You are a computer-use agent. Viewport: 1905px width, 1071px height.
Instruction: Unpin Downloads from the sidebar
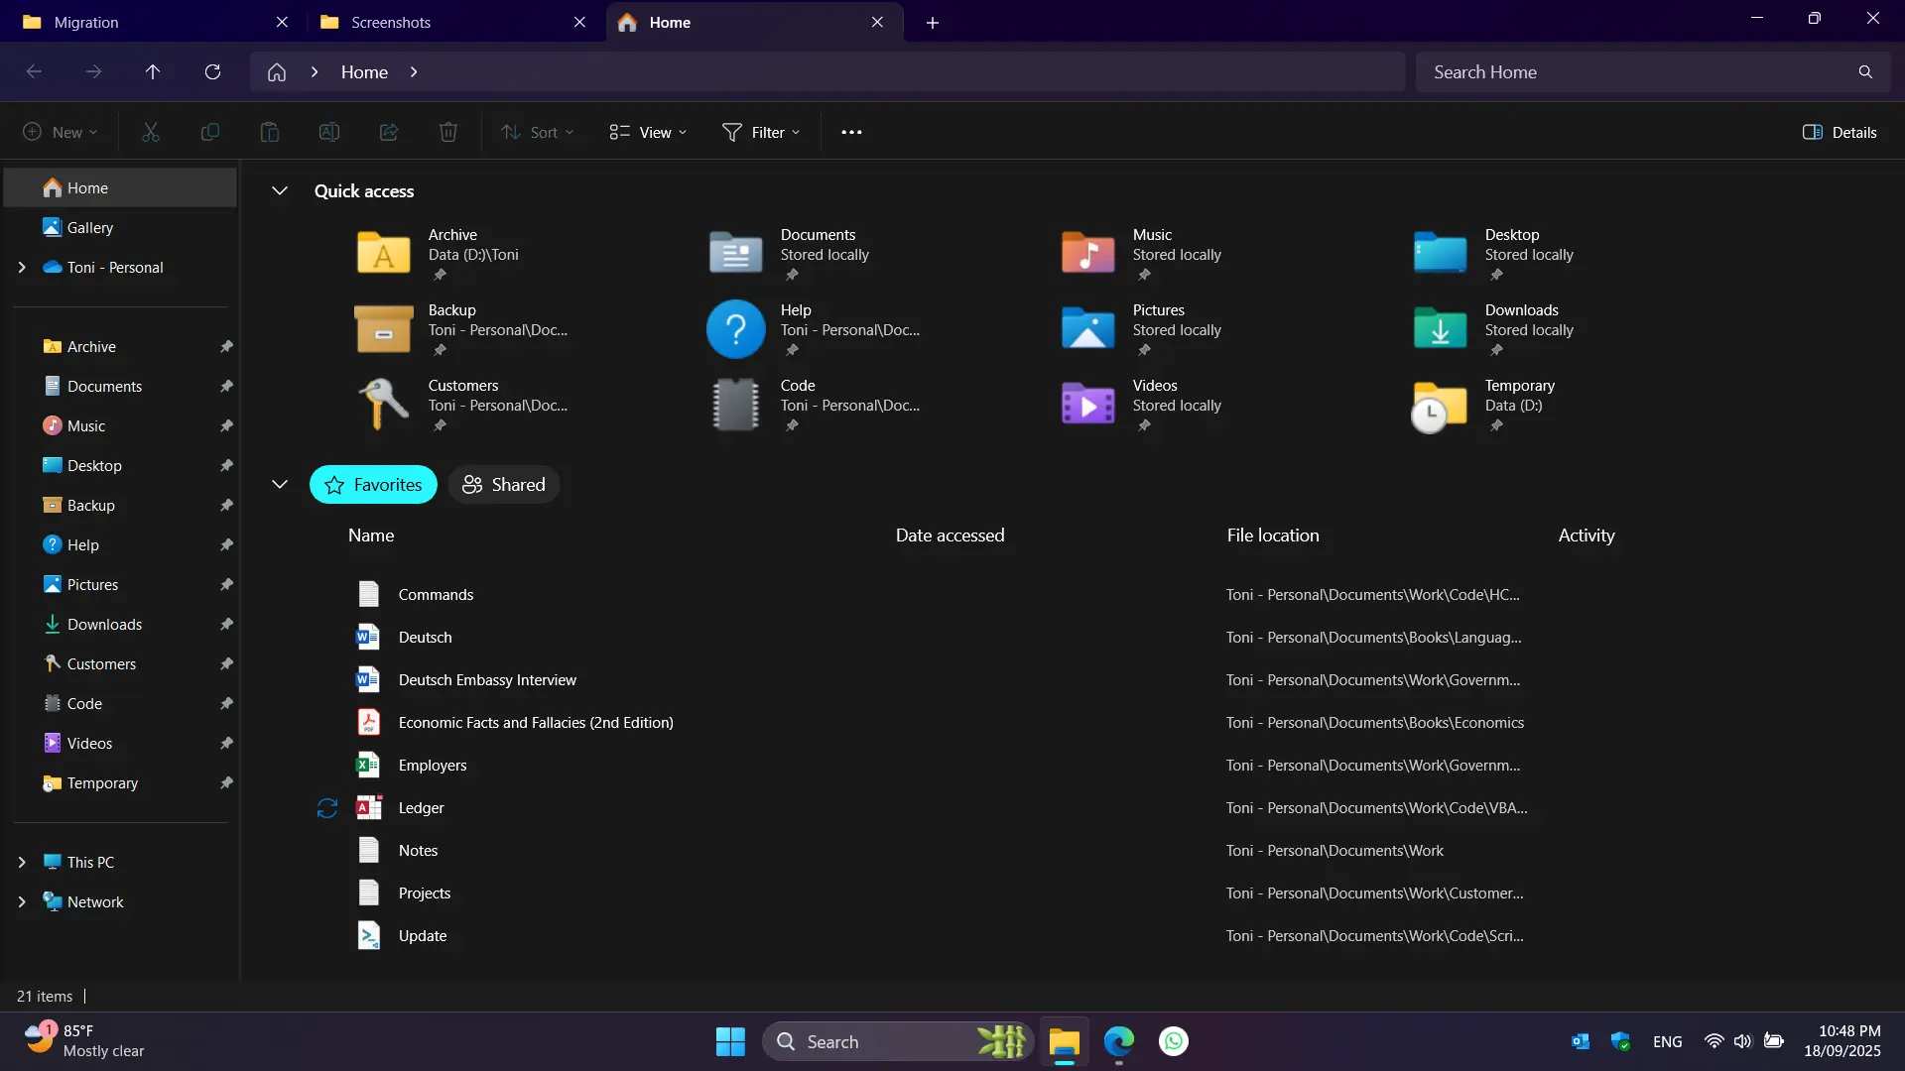click(226, 624)
